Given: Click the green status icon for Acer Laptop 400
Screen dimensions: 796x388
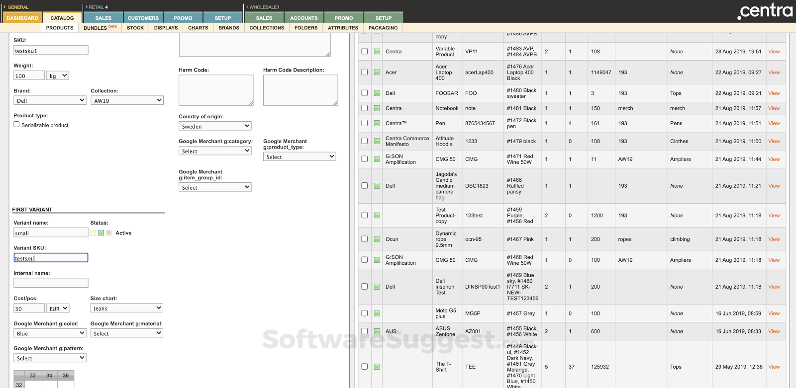Looking at the screenshot, I should click(377, 73).
